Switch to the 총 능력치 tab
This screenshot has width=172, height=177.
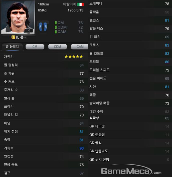pos(12,47)
